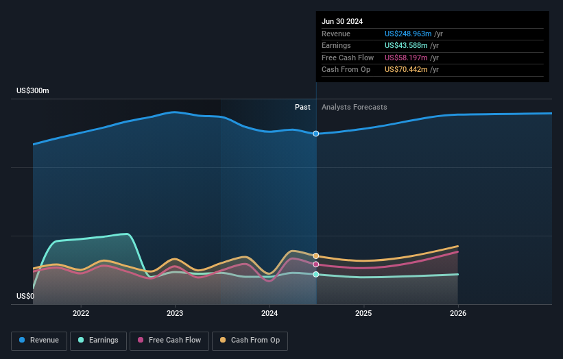The height and width of the screenshot is (359, 563).
Task: Select the 2023 x-axis label
Action: [175, 313]
